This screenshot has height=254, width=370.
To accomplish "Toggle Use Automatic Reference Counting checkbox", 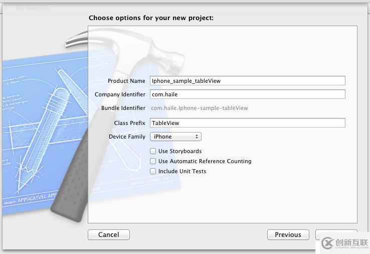I will [153, 161].
